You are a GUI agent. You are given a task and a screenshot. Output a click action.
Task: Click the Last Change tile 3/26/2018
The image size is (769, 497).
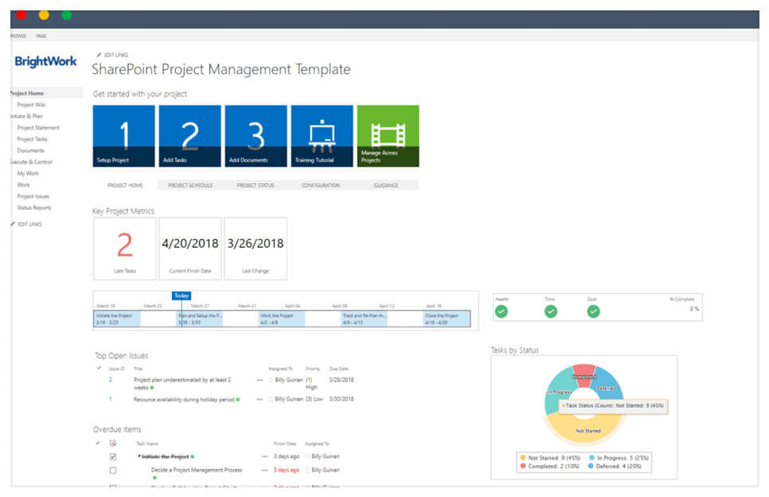(x=256, y=248)
